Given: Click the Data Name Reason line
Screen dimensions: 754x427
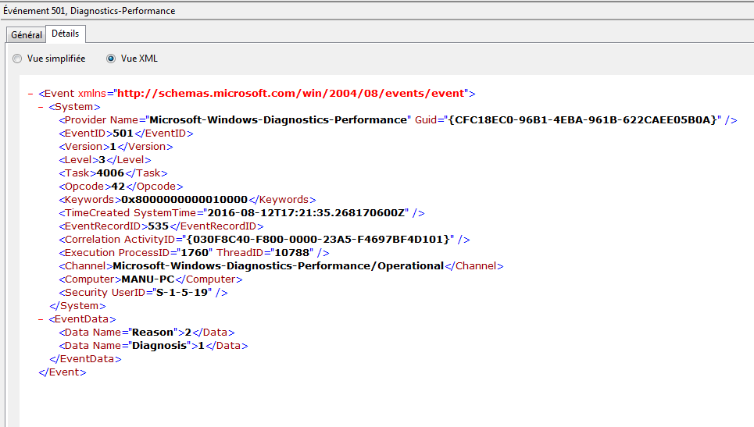Looking at the screenshot, I should click(147, 333).
